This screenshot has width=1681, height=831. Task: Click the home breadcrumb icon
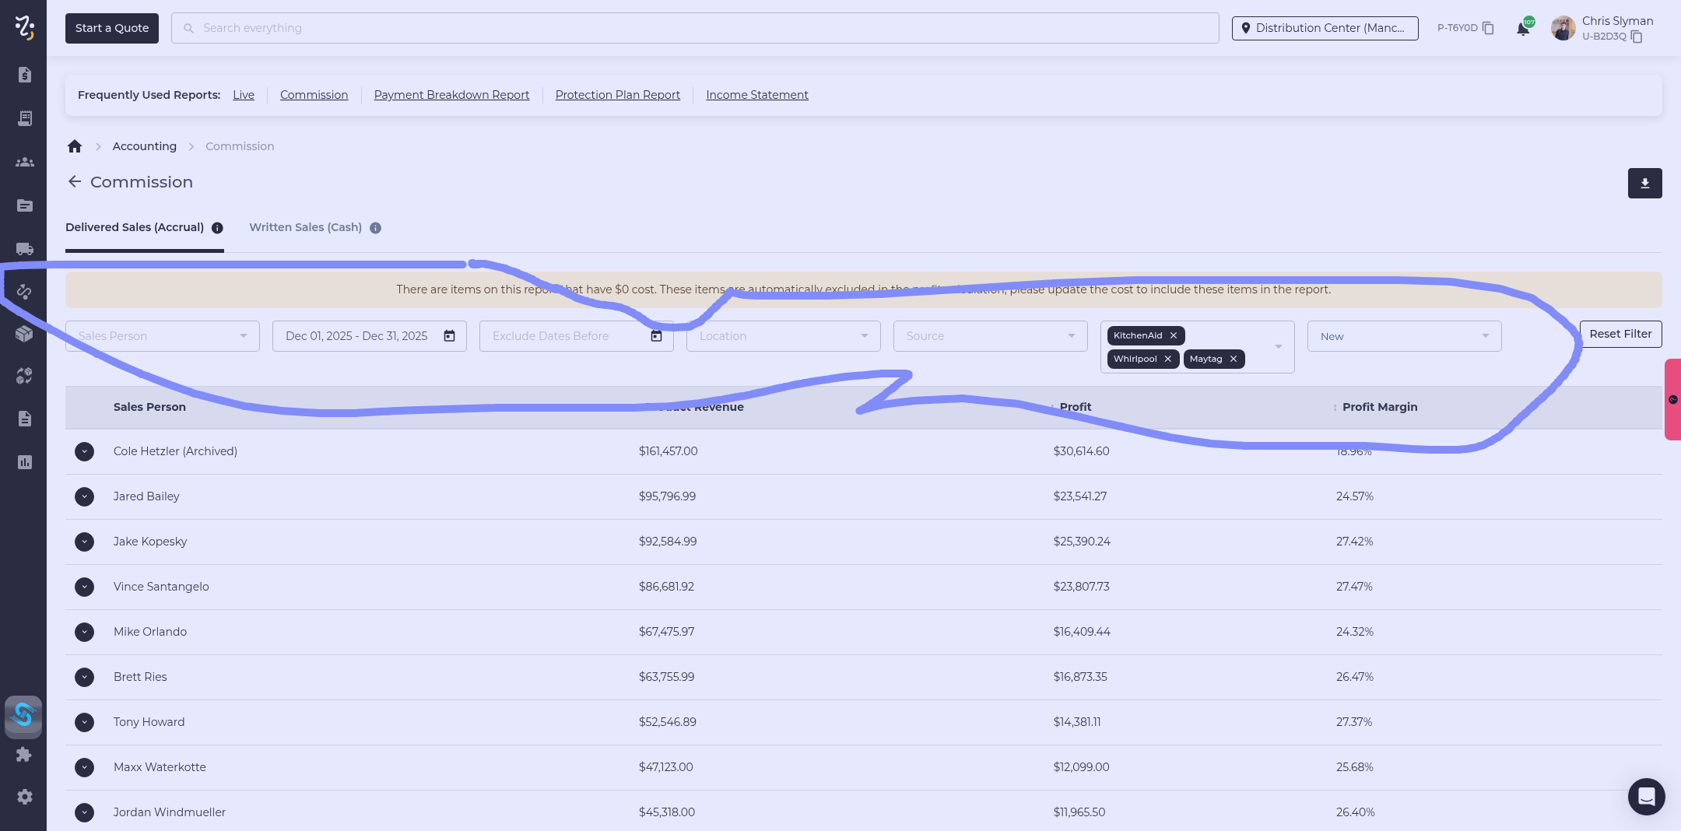[x=75, y=146]
